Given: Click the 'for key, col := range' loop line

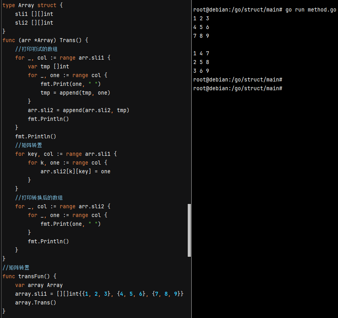Looking at the screenshot, I should tap(66, 154).
